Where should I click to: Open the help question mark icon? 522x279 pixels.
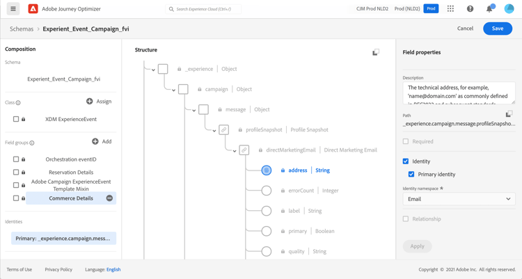click(470, 9)
